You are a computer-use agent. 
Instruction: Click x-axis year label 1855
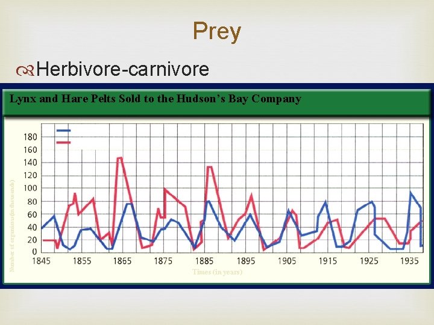pyautogui.click(x=82, y=261)
